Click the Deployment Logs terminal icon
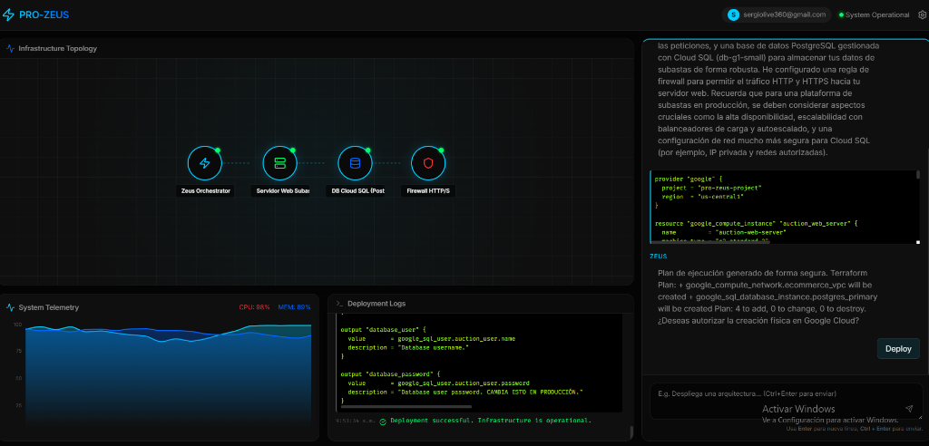Image resolution: width=929 pixels, height=446 pixels. 339,304
